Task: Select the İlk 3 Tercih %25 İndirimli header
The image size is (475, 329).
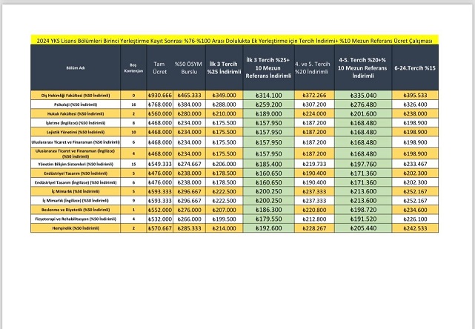Action: coord(225,67)
